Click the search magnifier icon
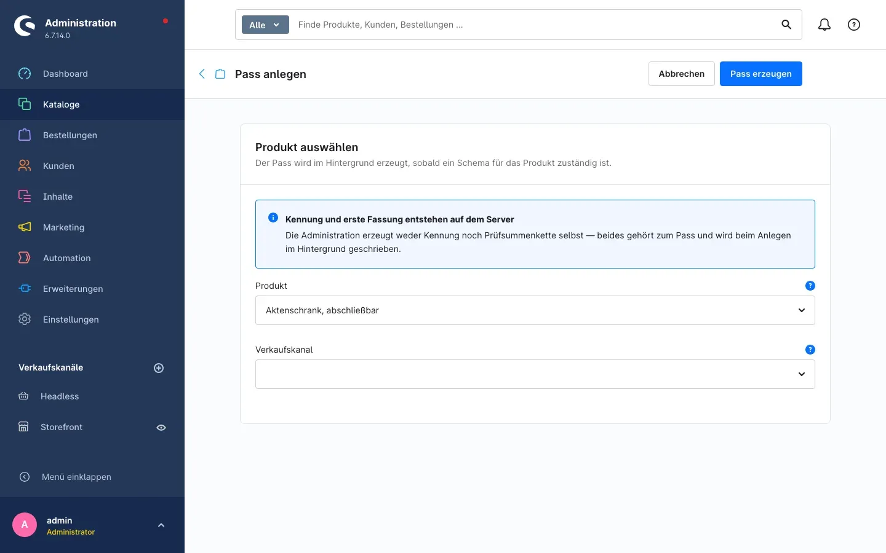This screenshot has width=886, height=553. point(786,25)
